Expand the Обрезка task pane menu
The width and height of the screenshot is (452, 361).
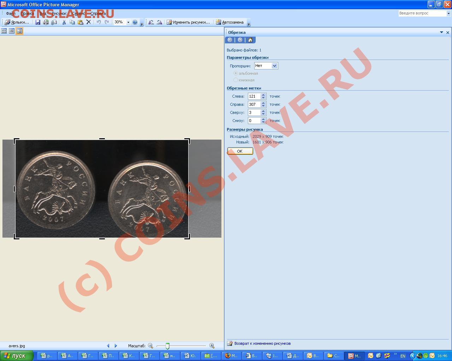(x=441, y=32)
